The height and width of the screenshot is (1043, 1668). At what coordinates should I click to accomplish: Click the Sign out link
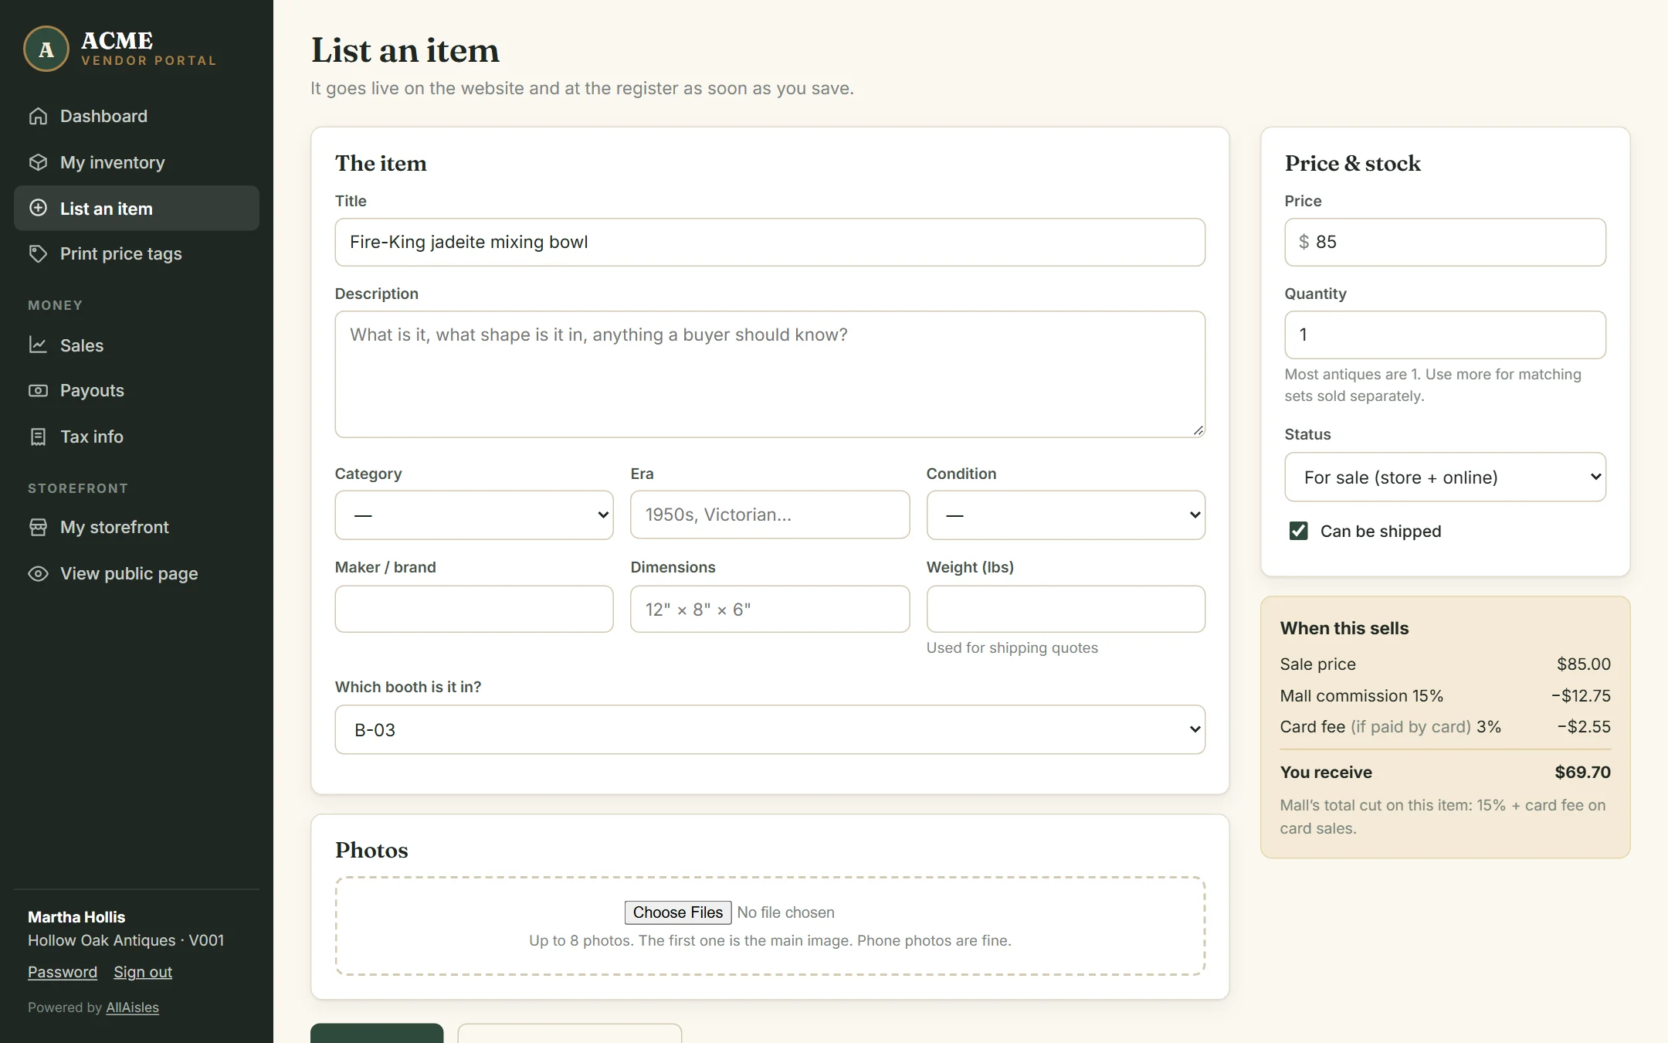click(x=143, y=972)
